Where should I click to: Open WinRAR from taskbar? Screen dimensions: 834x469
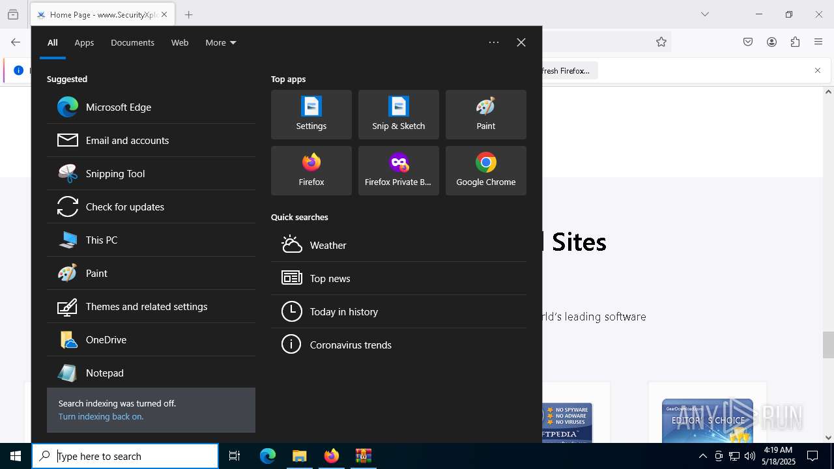pyautogui.click(x=364, y=456)
